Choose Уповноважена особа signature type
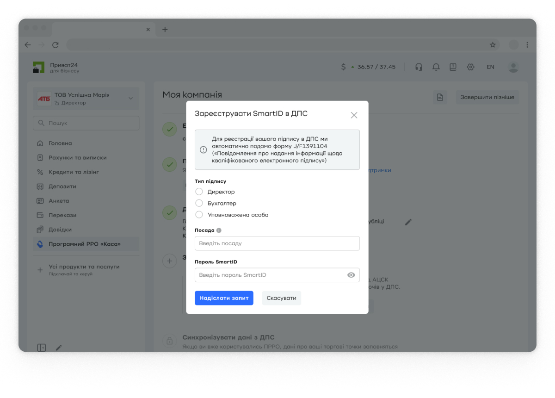555x398 pixels. [199, 215]
